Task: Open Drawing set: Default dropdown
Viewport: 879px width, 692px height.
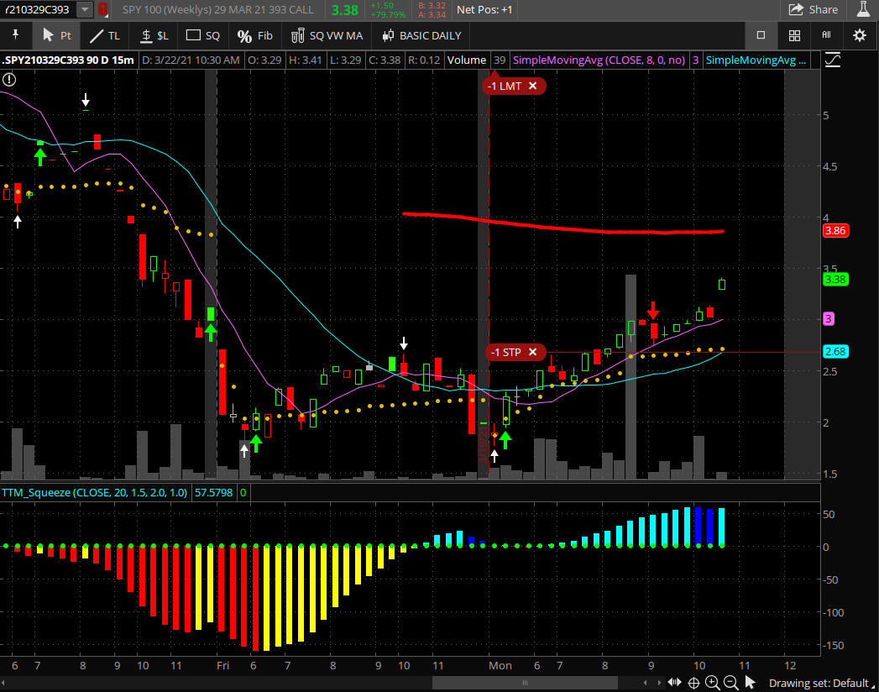Action: point(822,682)
